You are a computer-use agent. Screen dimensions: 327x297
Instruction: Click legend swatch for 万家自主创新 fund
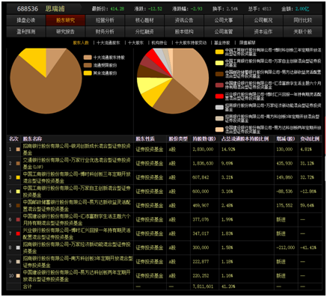(x=219, y=63)
